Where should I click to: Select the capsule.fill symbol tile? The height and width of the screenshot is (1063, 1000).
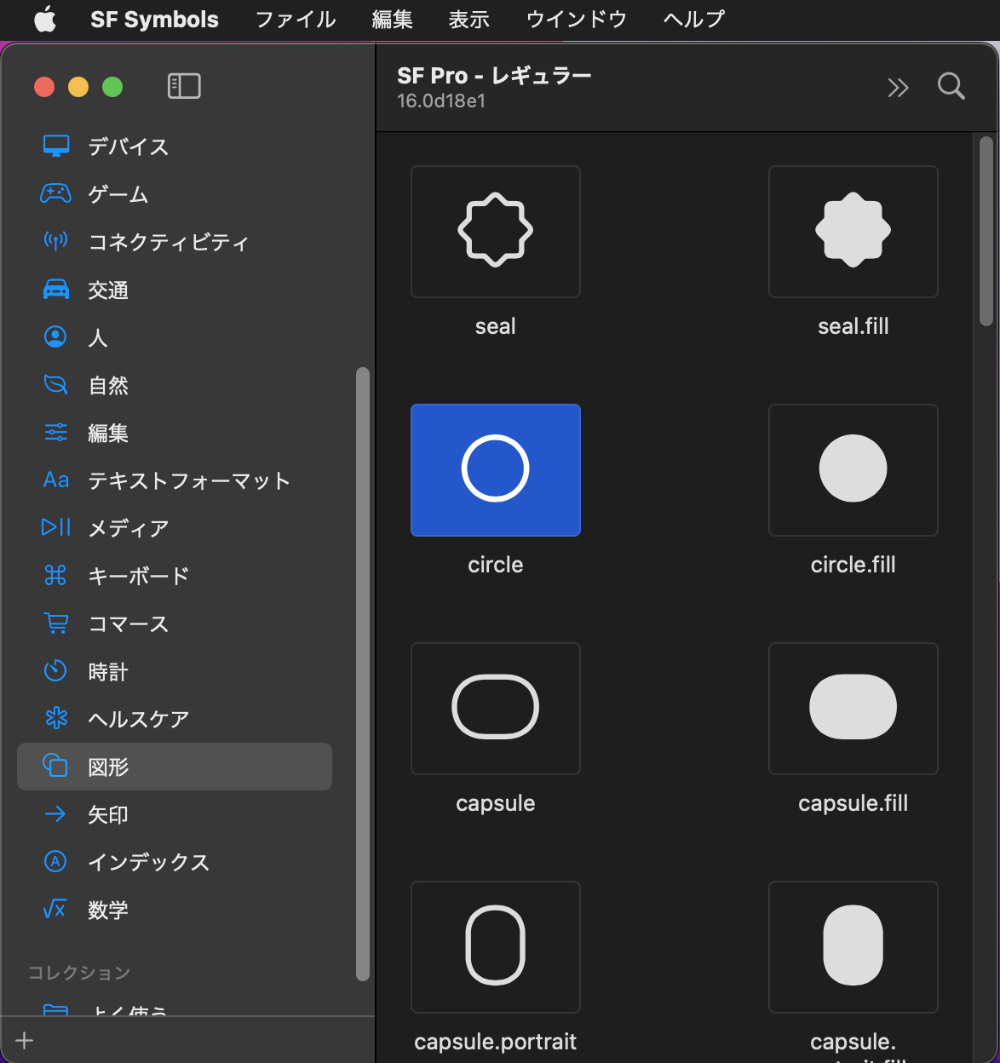coord(853,709)
